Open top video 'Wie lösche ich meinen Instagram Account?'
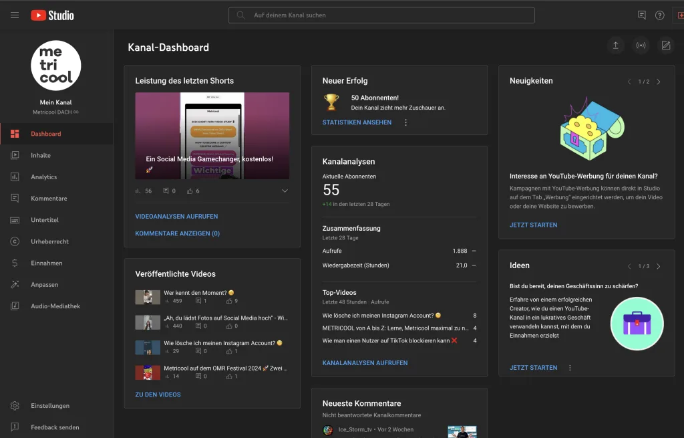This screenshot has width=684, height=438. pyautogui.click(x=381, y=315)
